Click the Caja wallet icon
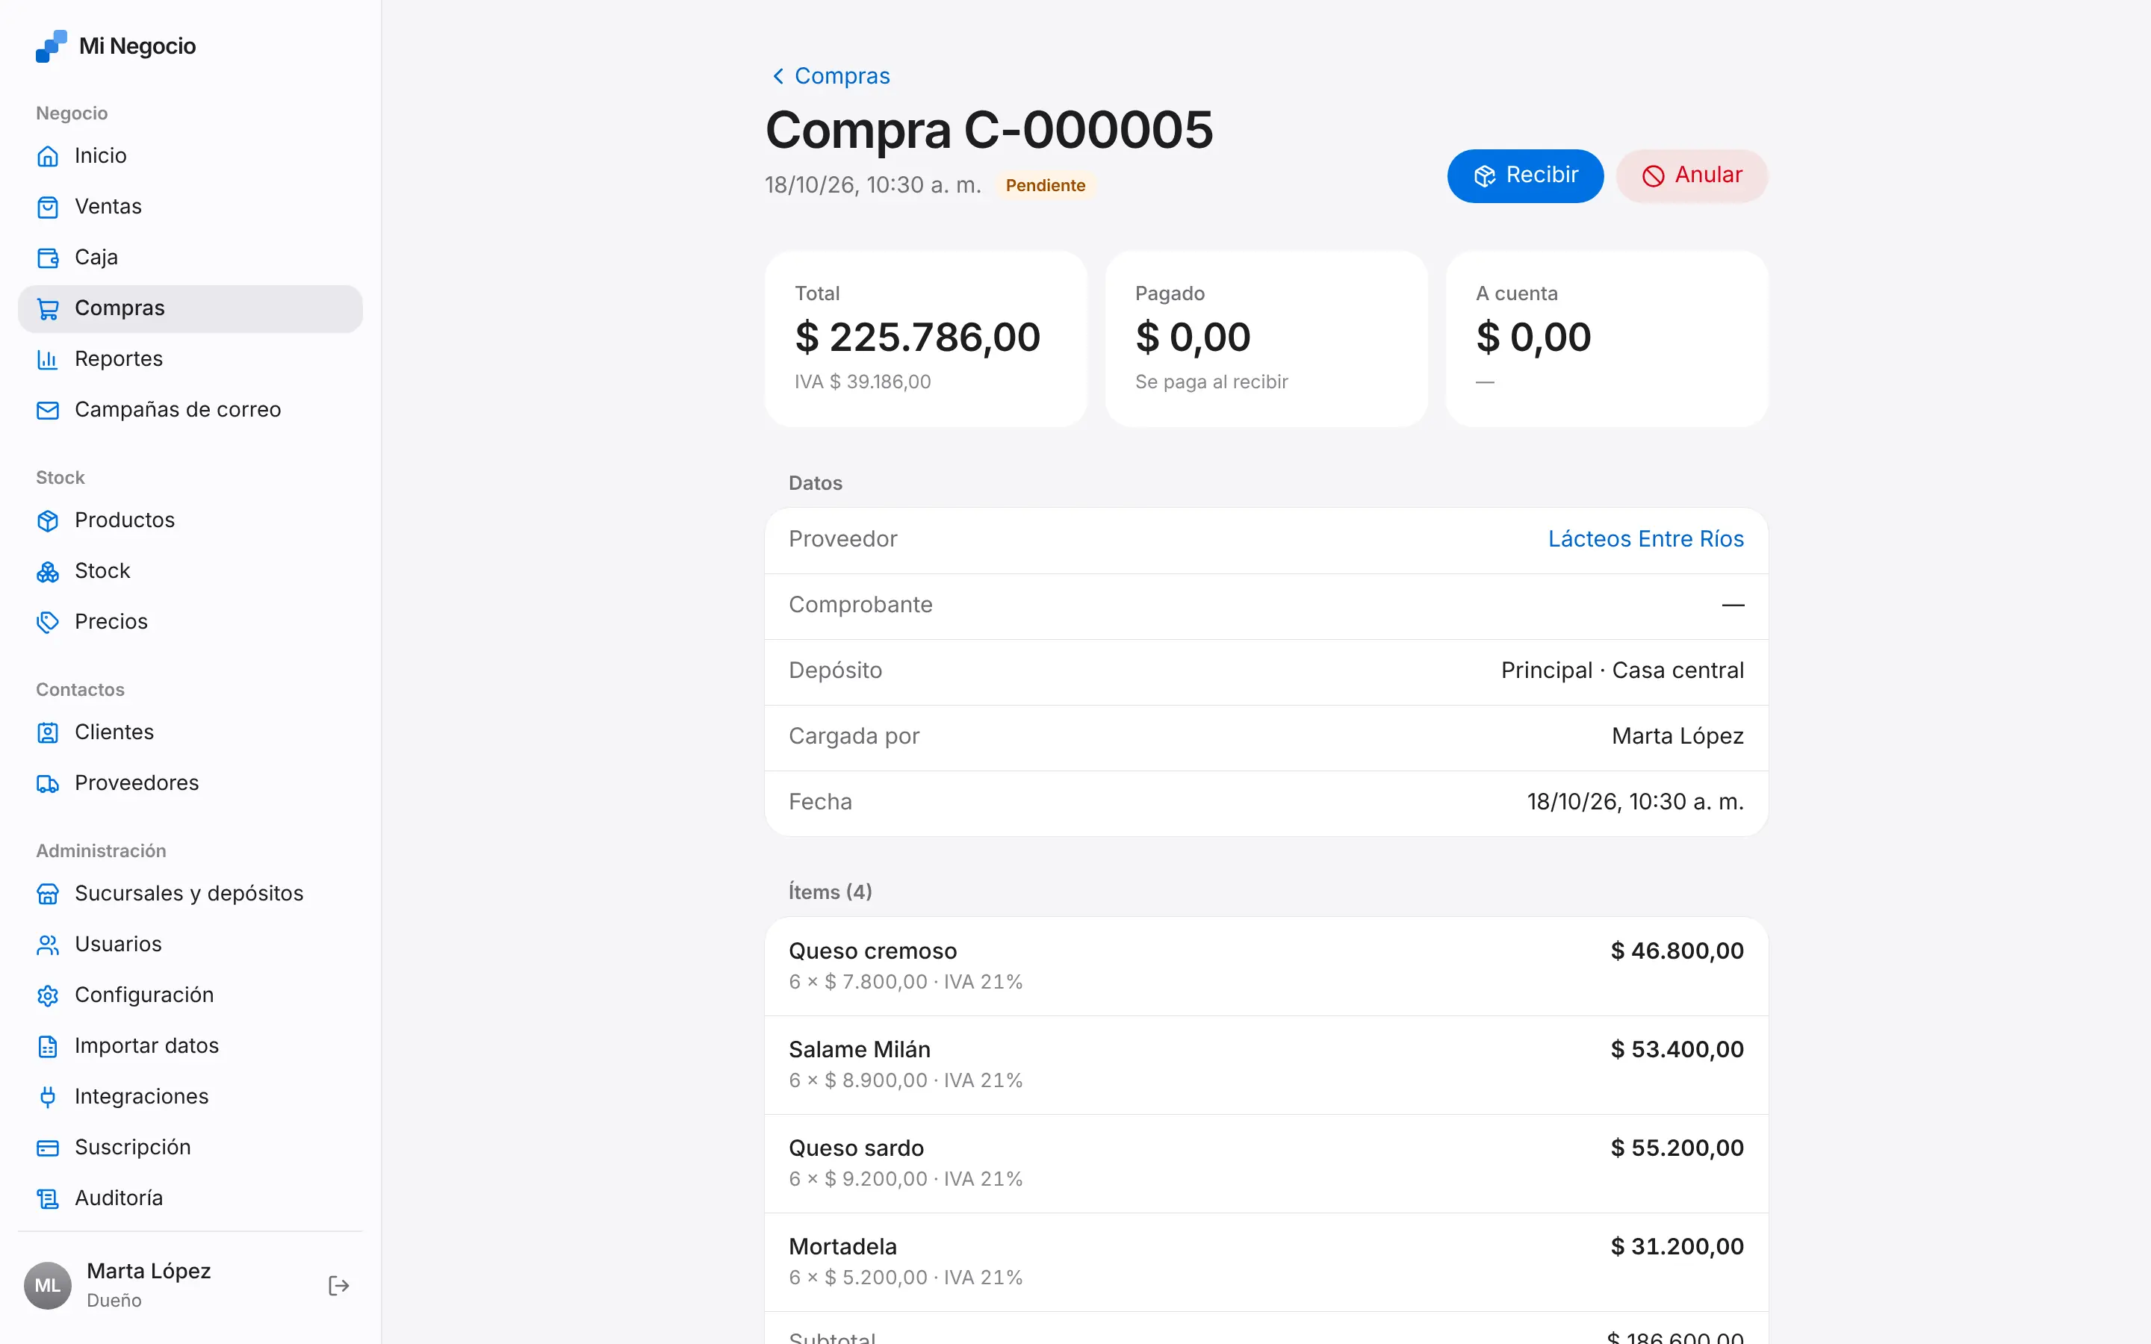2151x1344 pixels. pos(48,258)
